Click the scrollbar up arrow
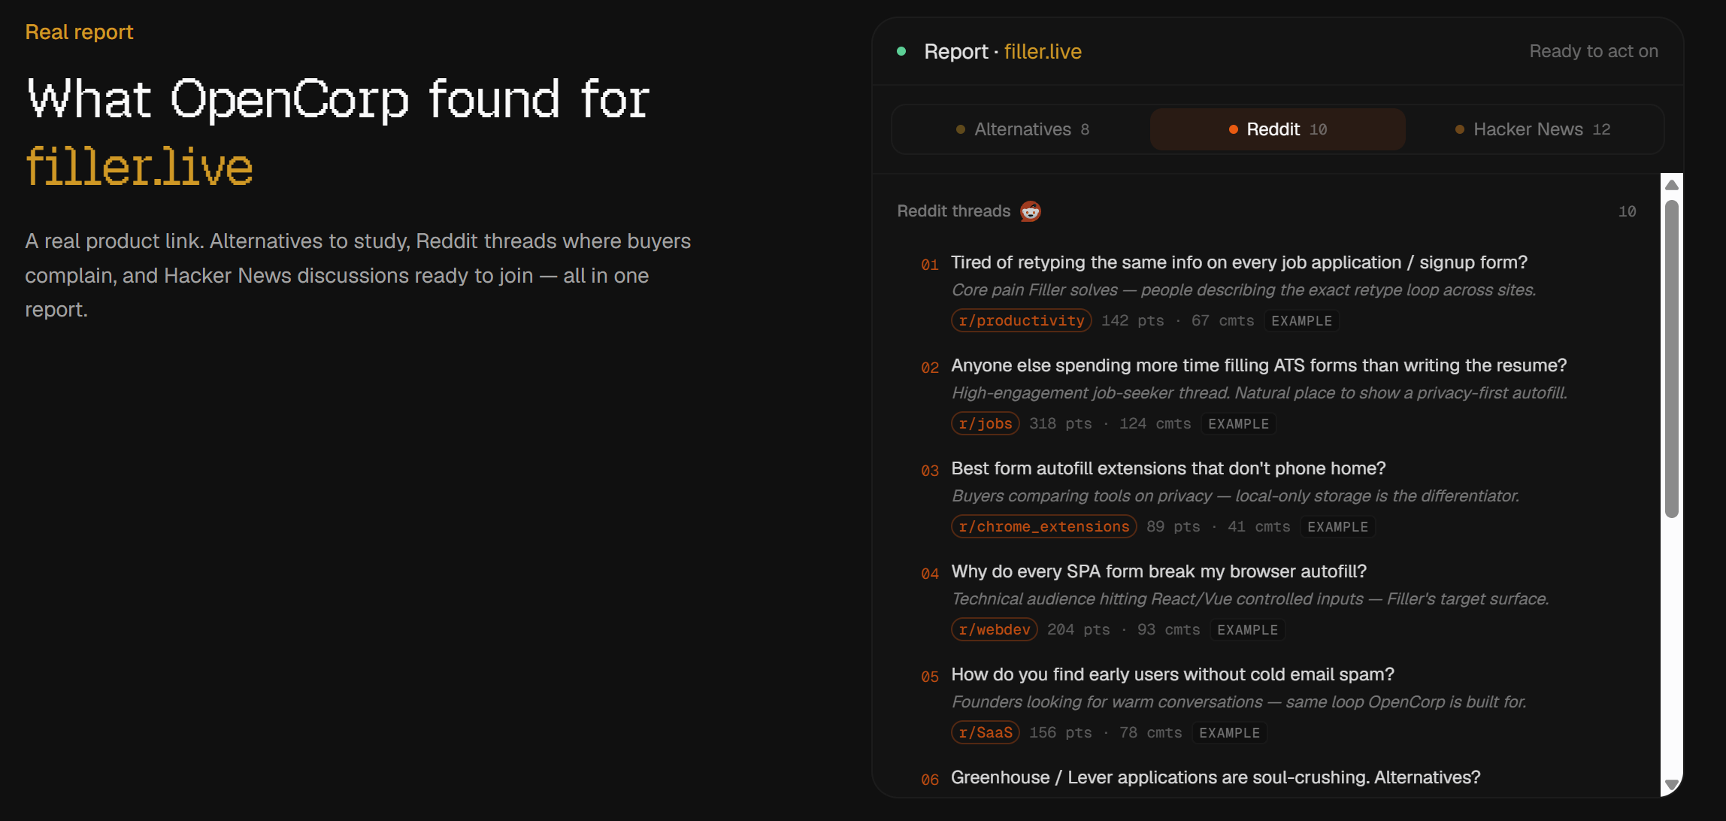Viewport: 1726px width, 821px height. pos(1672,185)
